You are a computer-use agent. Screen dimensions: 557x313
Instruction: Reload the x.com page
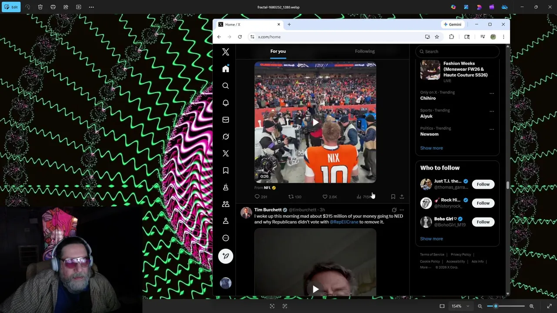(240, 37)
